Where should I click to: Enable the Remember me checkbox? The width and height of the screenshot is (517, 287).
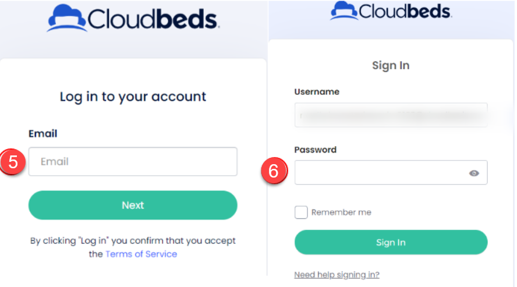301,212
